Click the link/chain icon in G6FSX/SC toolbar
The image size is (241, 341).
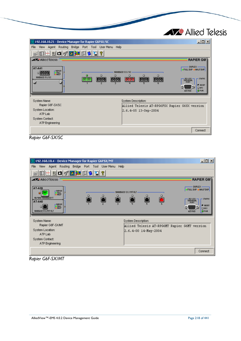coord(65,54)
